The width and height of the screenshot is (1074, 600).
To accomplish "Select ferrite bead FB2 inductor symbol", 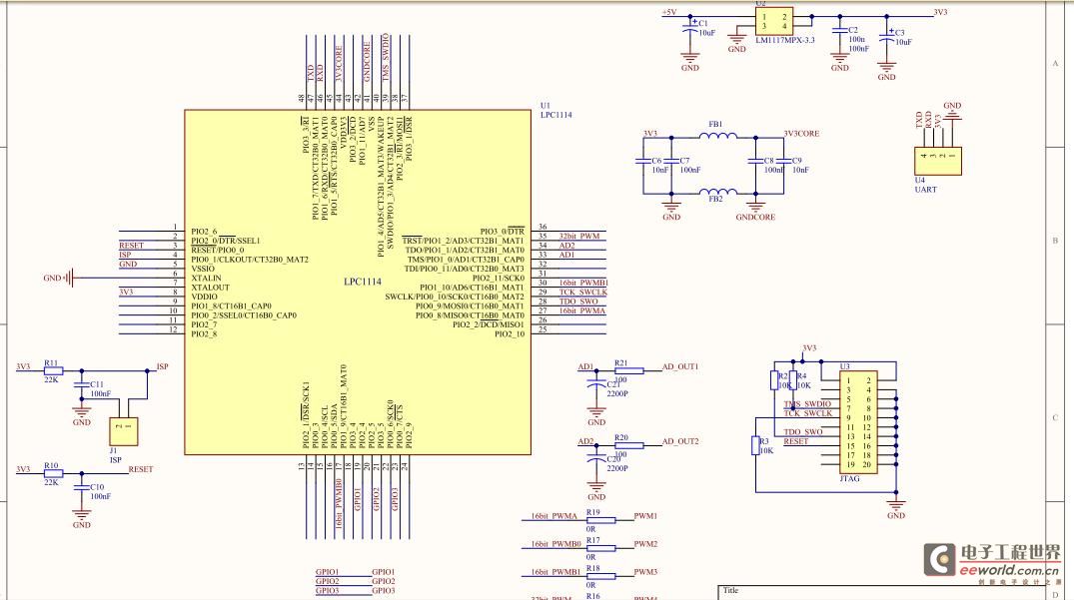I will (x=717, y=191).
